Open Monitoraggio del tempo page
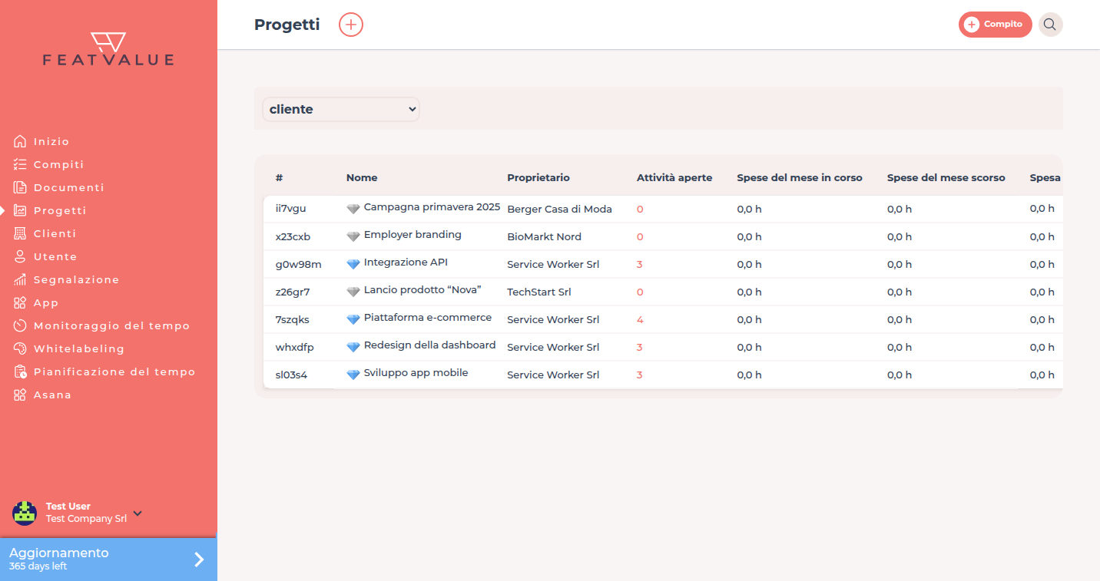The image size is (1100, 581). tap(112, 325)
